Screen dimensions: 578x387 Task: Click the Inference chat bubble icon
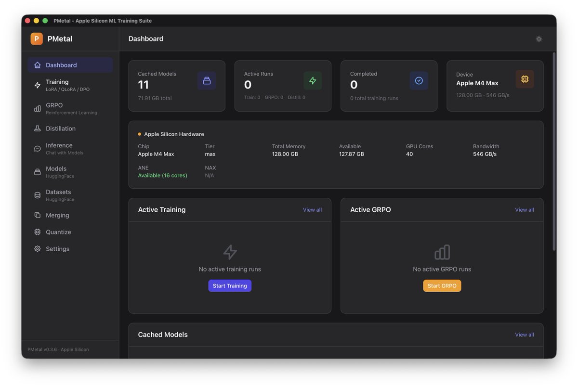(x=38, y=149)
